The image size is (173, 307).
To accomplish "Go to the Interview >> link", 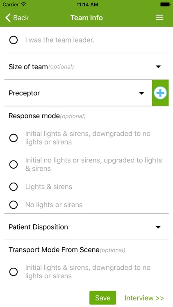I will (x=144, y=298).
